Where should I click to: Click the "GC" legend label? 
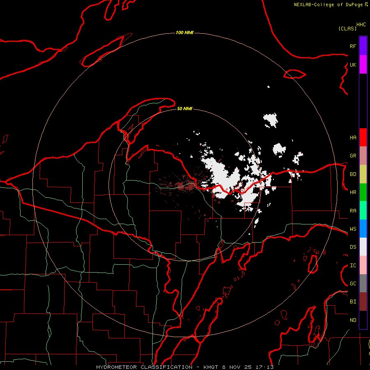click(x=353, y=284)
